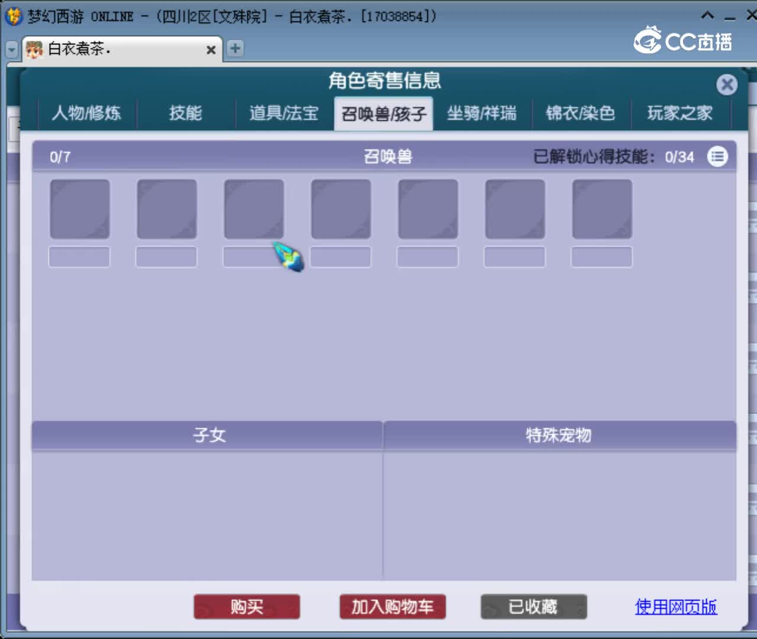Click the 梦幻西游 window icon
This screenshot has width=757, height=639.
coord(13,16)
